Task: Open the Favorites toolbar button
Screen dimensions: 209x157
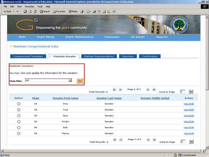Action: pos(59,11)
